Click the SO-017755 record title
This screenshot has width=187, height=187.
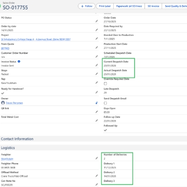point(15,8)
